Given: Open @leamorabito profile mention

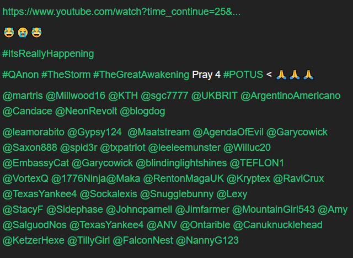Looking at the screenshot, I should (33, 133).
